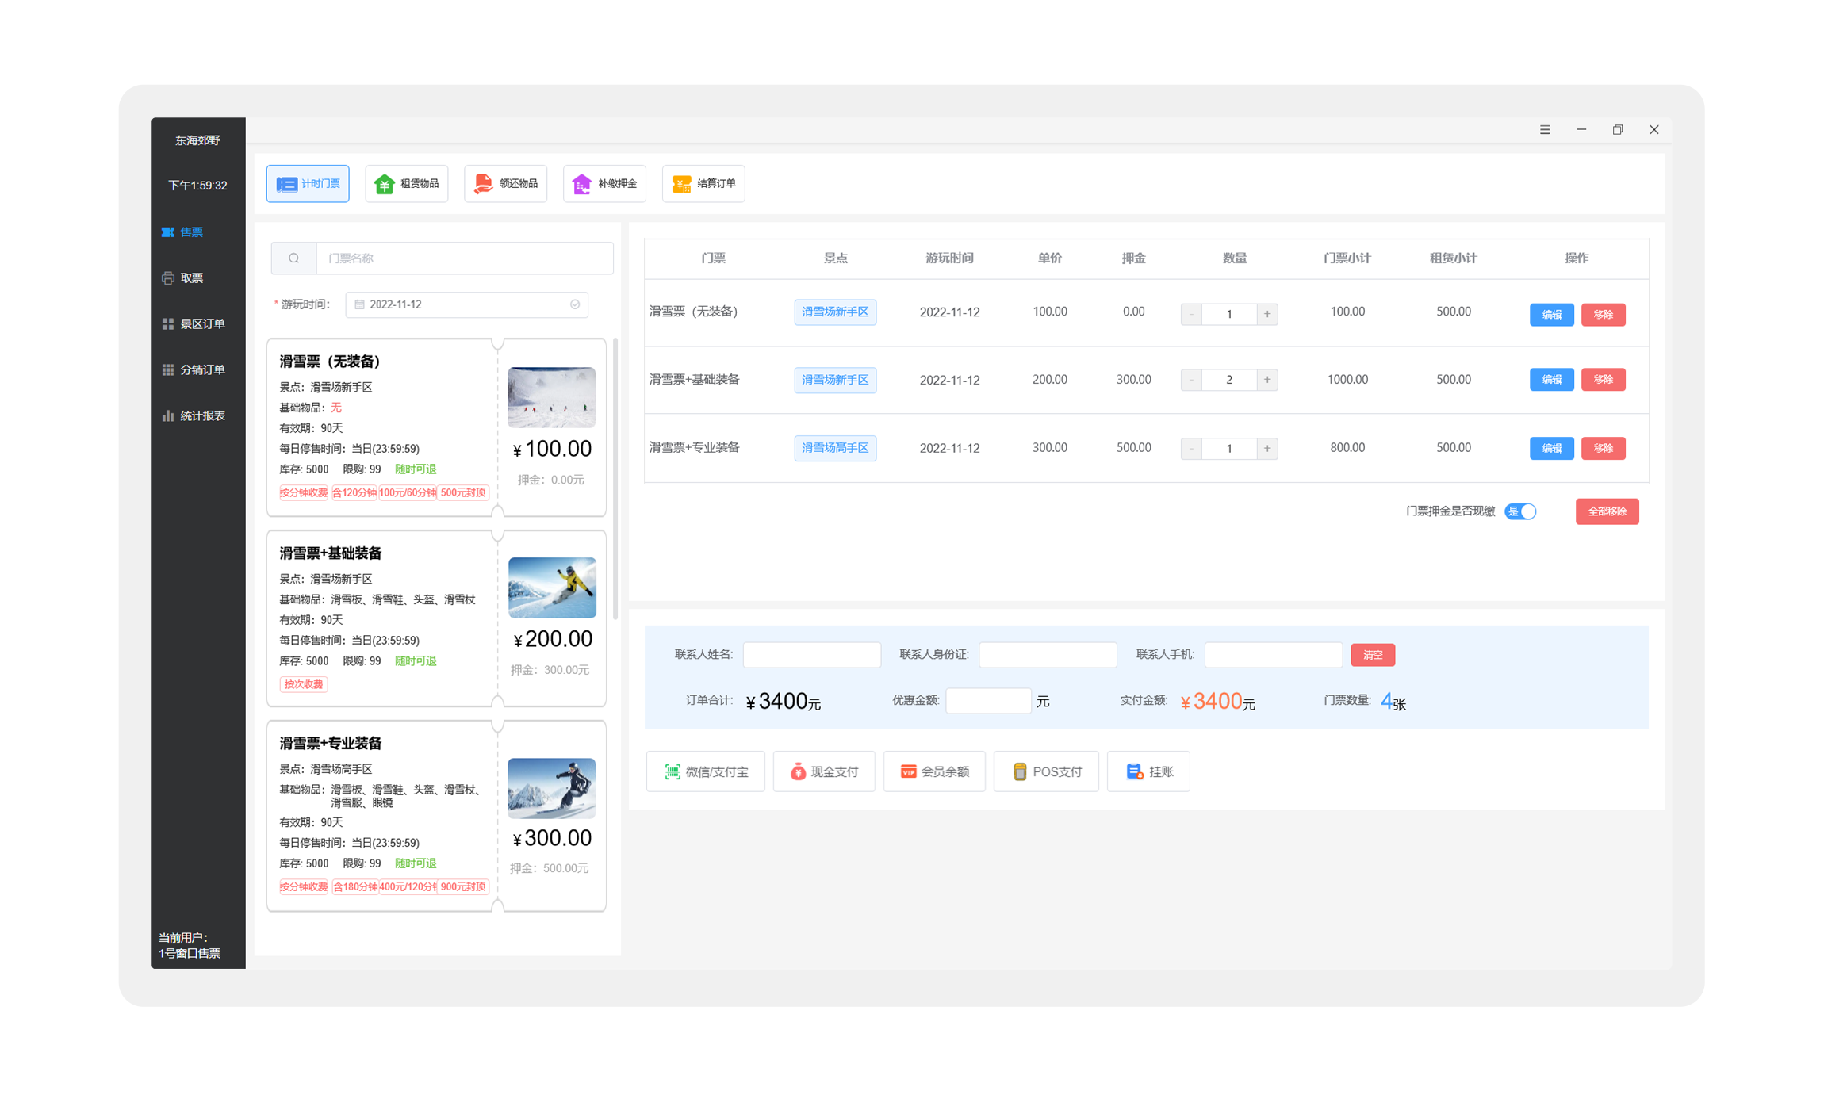Toggle the 门票押金是否现缴 switch
The height and width of the screenshot is (1110, 1824).
pos(1521,511)
